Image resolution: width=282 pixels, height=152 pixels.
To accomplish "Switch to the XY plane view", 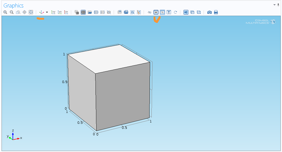I will (53, 12).
